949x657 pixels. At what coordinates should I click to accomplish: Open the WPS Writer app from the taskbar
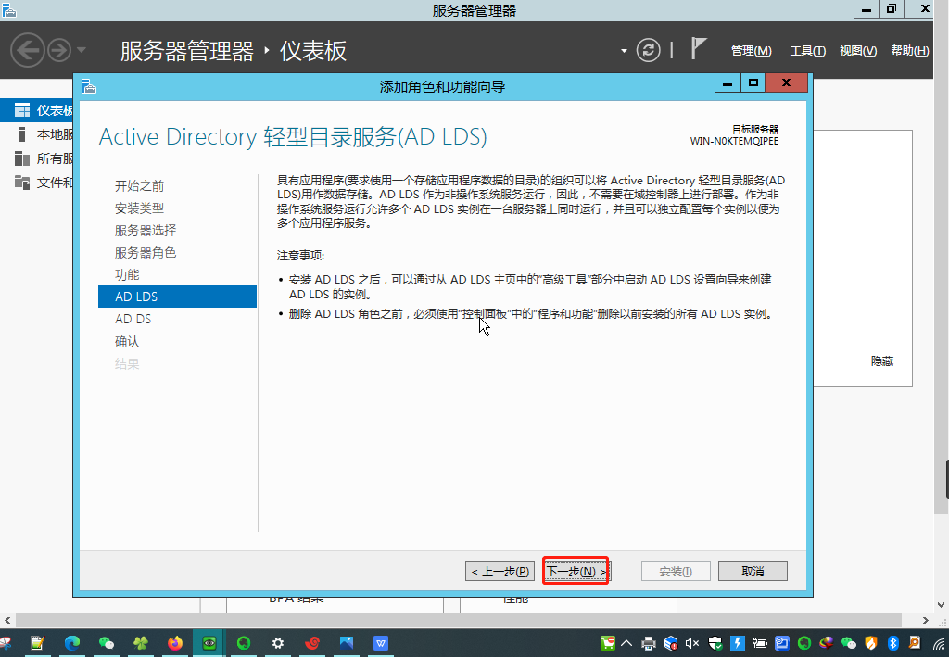pyautogui.click(x=381, y=643)
